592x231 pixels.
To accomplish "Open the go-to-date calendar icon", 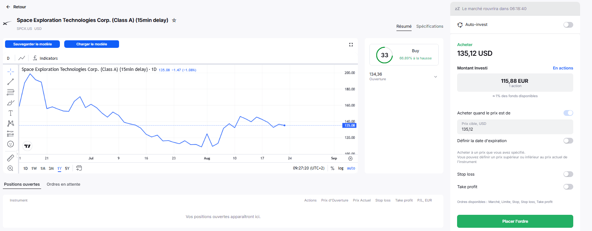I will coord(79,168).
